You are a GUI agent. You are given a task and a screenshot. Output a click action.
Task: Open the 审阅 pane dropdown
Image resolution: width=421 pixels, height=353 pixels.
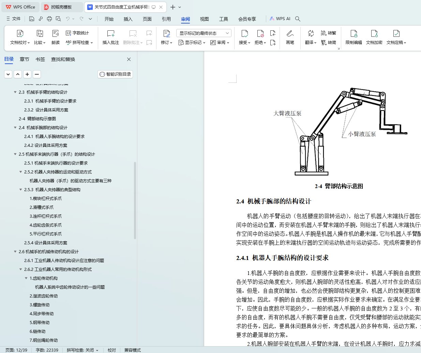click(x=220, y=43)
